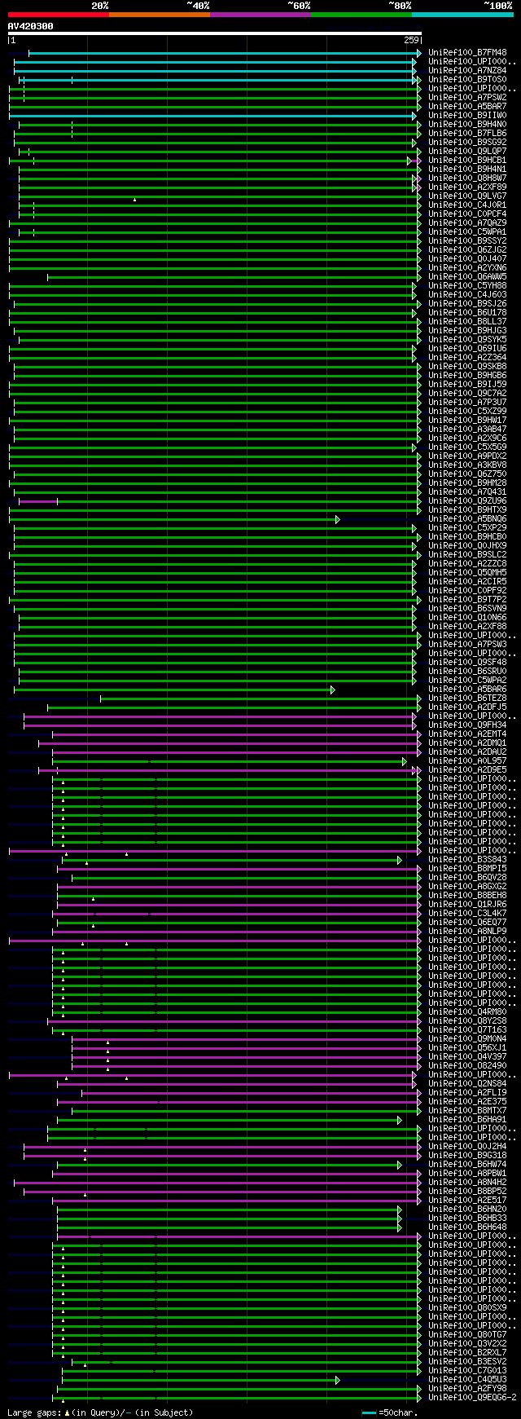
Task: Click hit label UniRef100_A2XF89
Action: coord(467,187)
